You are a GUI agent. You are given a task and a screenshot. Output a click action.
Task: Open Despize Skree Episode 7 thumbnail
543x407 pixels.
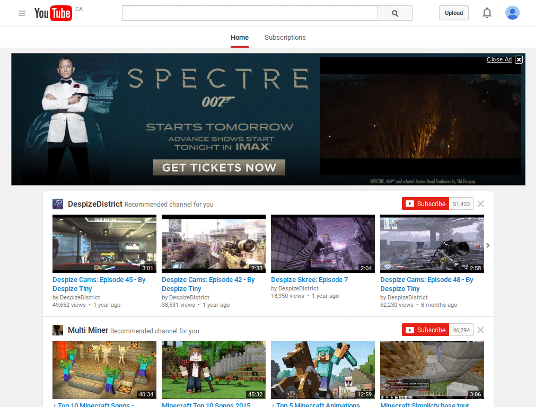[x=323, y=244]
